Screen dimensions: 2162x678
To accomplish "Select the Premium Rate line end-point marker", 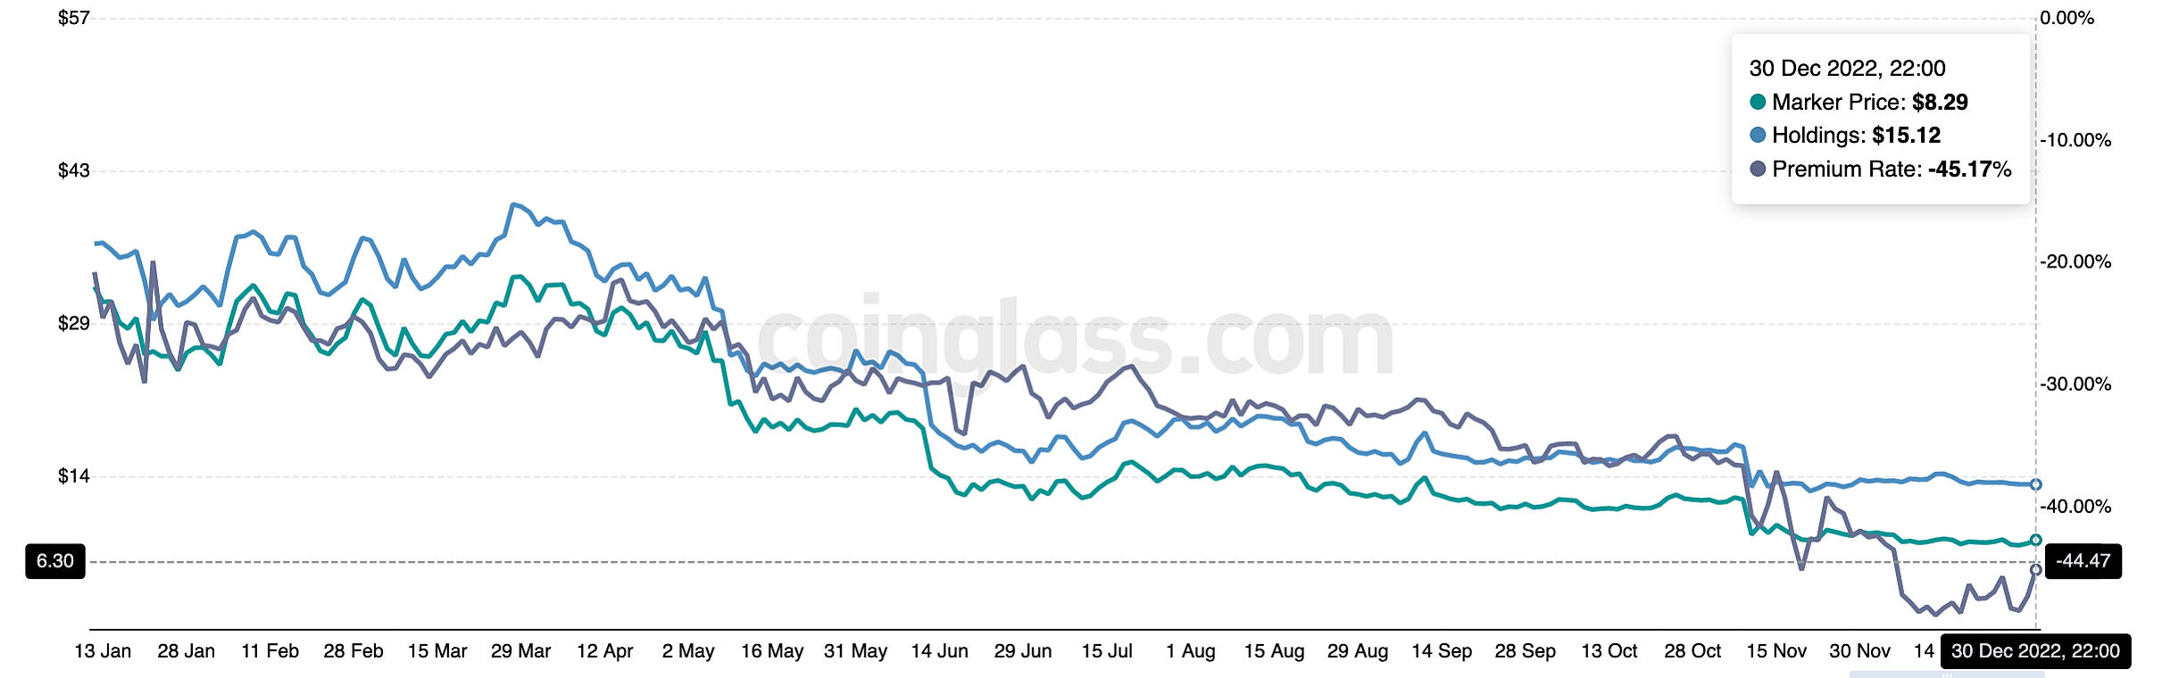I will (2036, 569).
